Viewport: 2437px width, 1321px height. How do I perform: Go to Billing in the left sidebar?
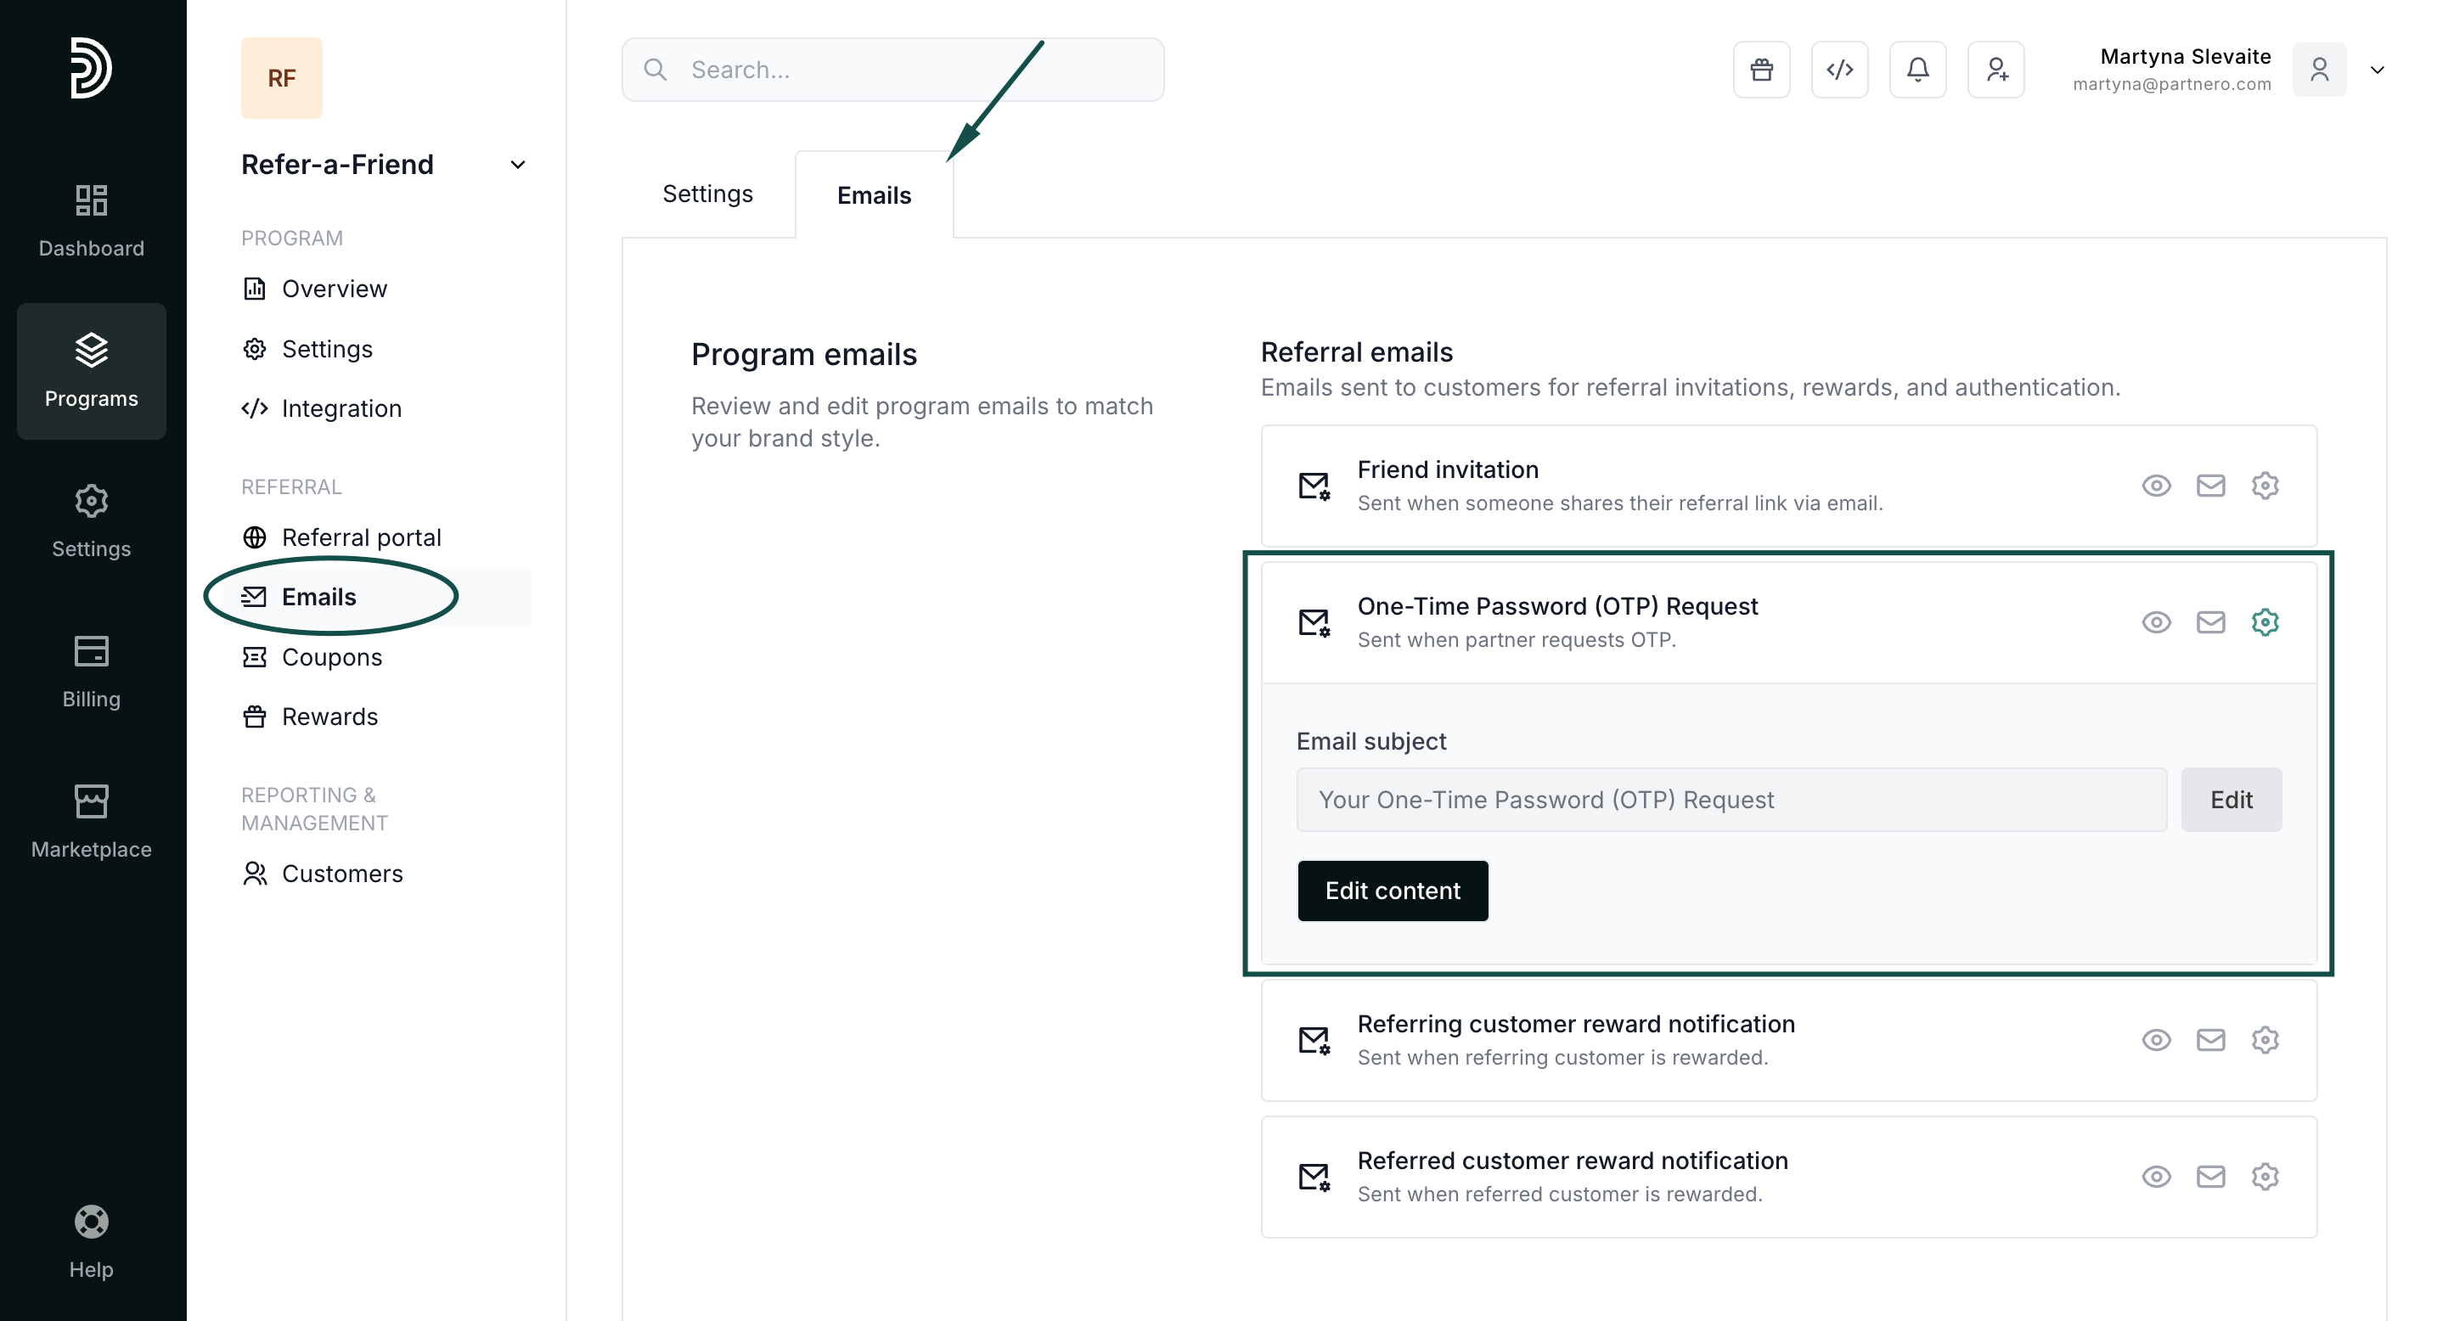91,671
